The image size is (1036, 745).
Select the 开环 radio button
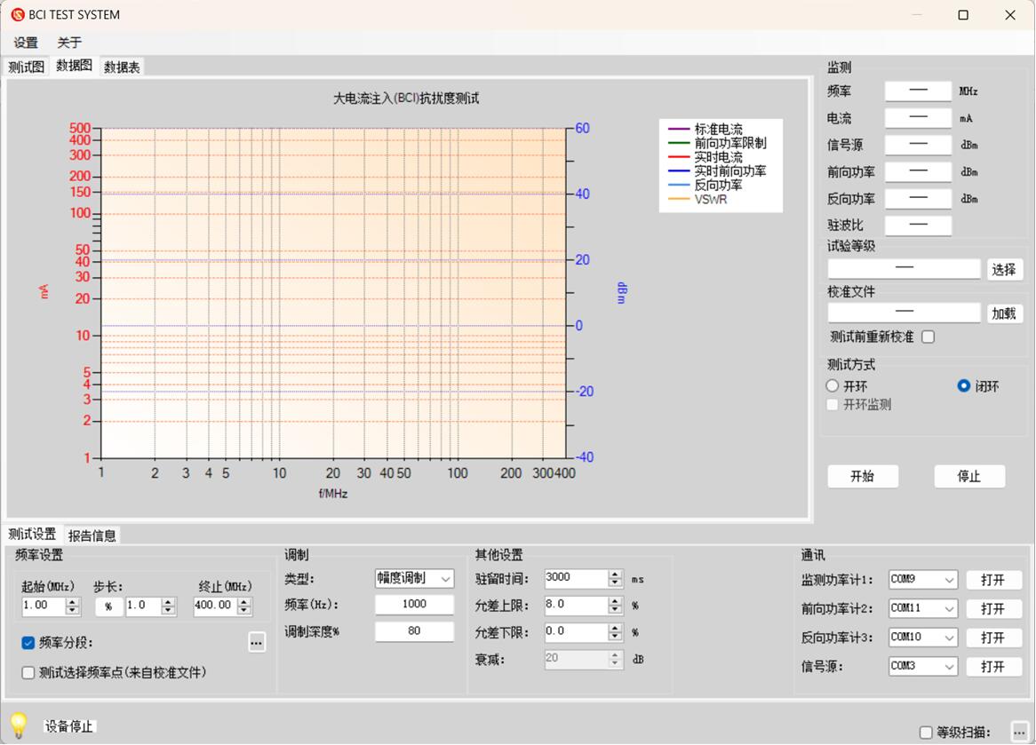(x=833, y=385)
